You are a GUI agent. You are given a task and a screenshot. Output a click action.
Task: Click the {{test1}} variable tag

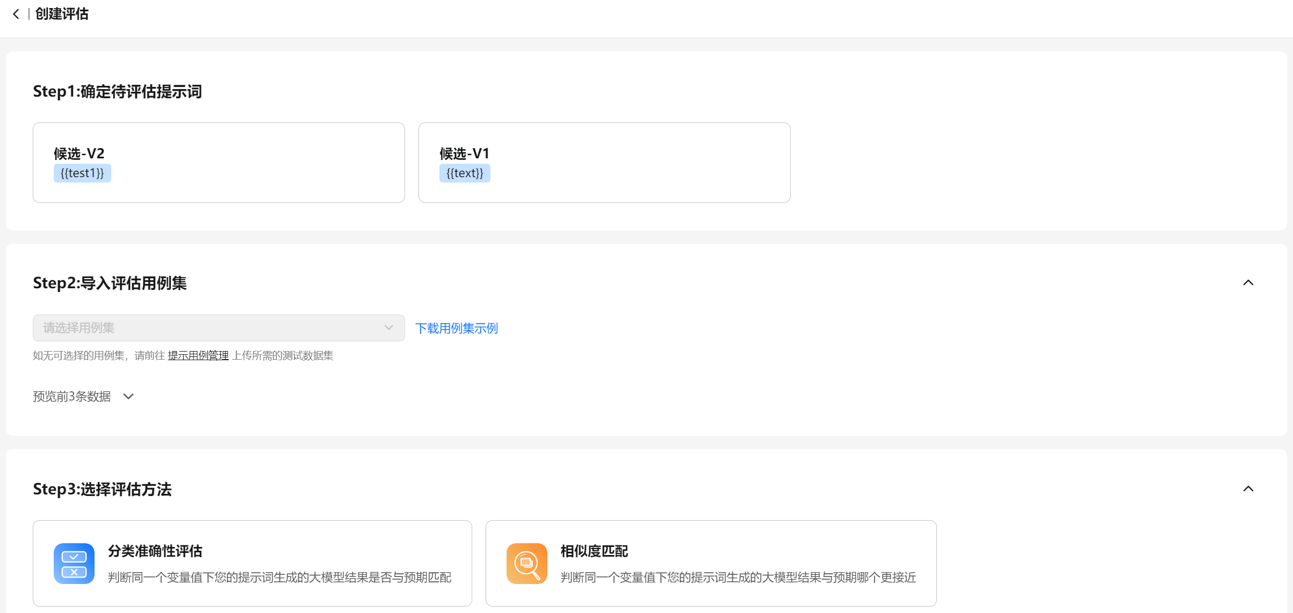pos(82,173)
